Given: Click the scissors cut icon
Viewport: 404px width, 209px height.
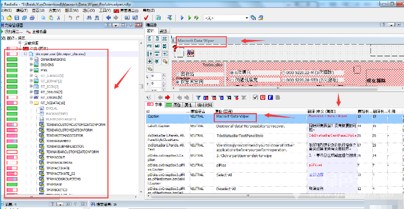Looking at the screenshot, I should tap(59, 18).
